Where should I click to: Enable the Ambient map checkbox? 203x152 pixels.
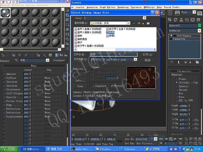4,74
